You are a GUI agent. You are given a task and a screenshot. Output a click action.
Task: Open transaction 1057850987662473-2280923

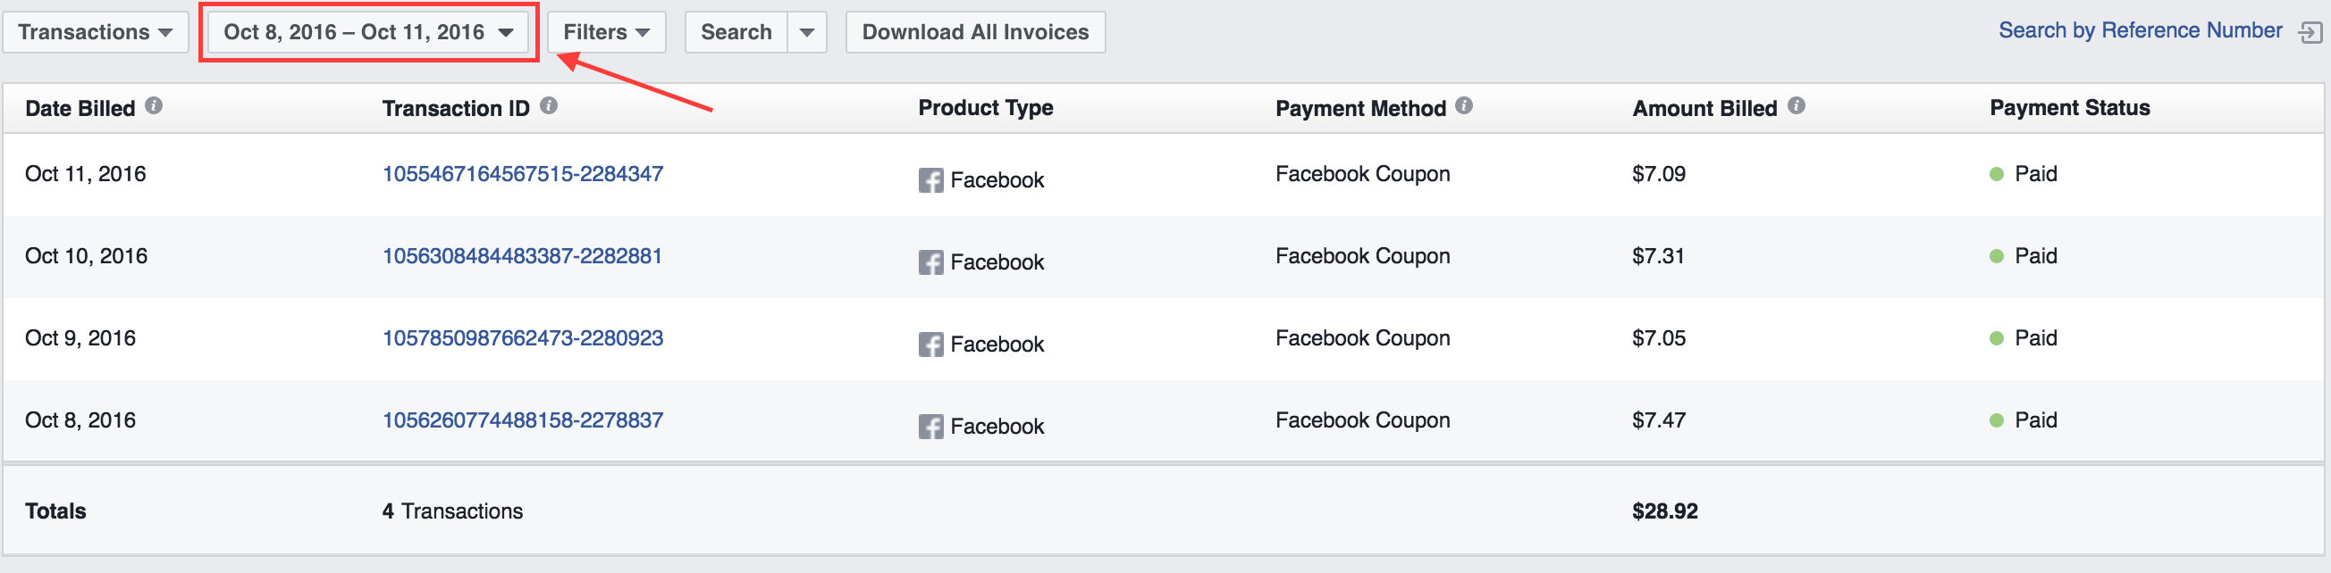523,338
